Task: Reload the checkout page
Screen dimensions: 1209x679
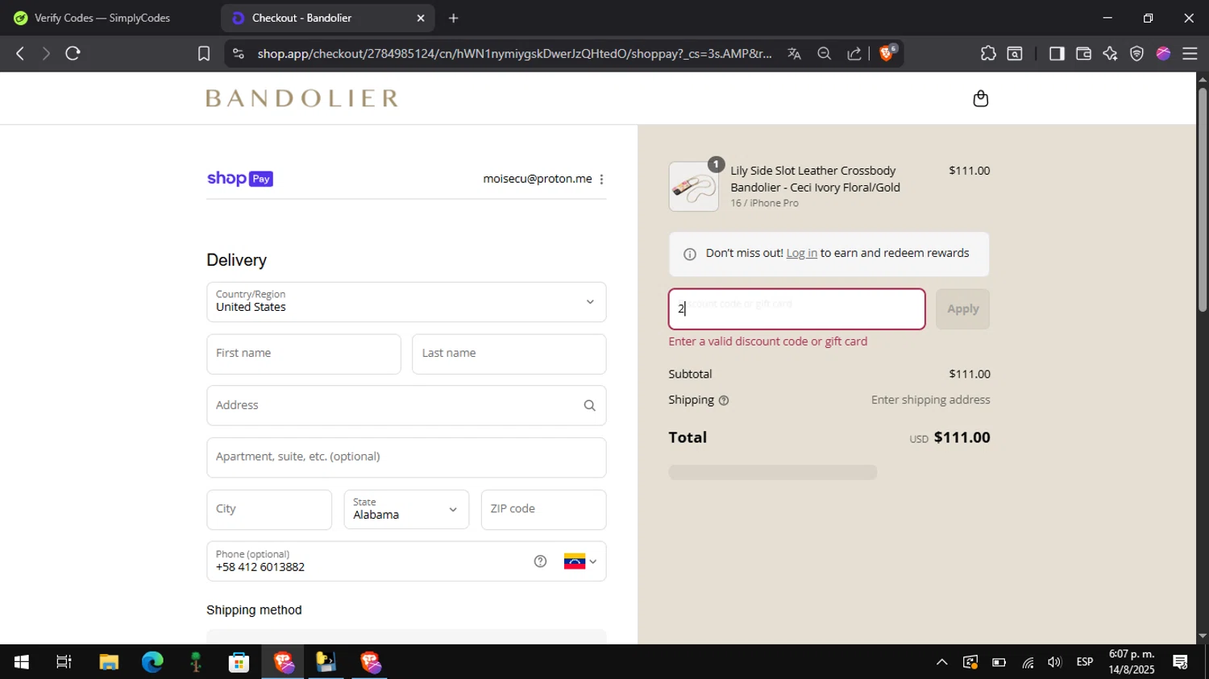Action: pos(73,53)
